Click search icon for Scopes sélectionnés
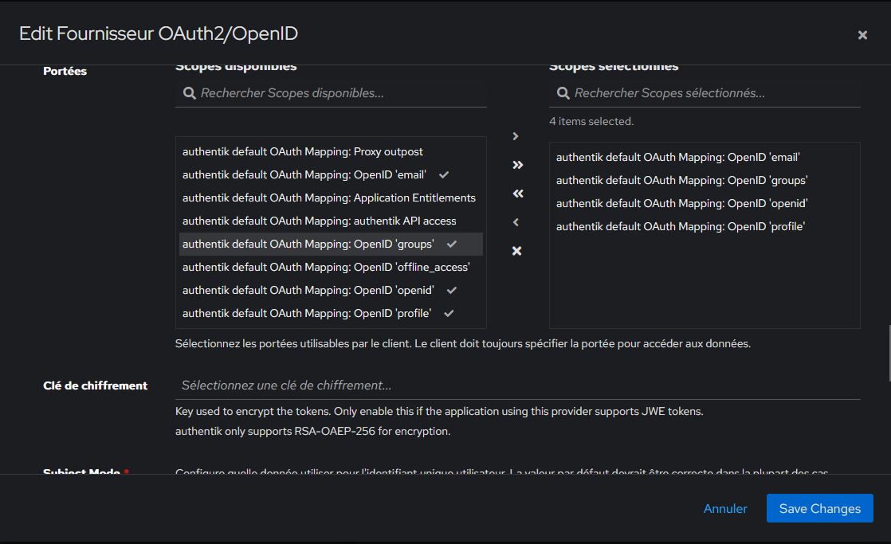Viewport: 891px width, 544px height. tap(563, 93)
